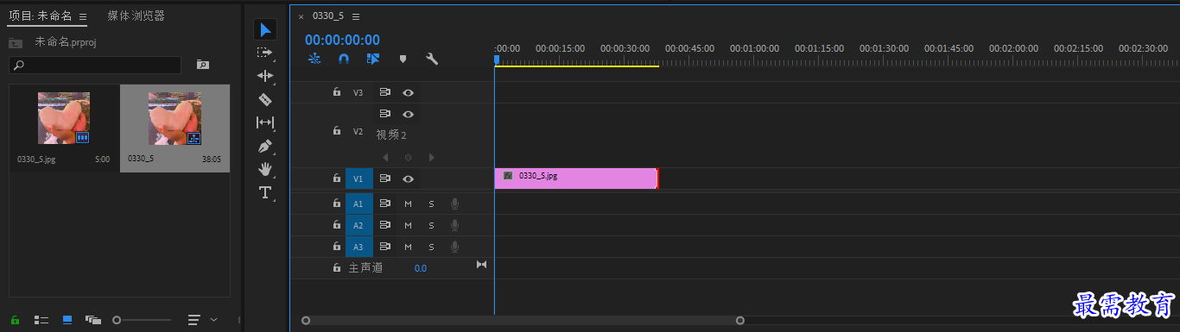Add a marker in timeline
The width and height of the screenshot is (1180, 332).
(x=403, y=59)
